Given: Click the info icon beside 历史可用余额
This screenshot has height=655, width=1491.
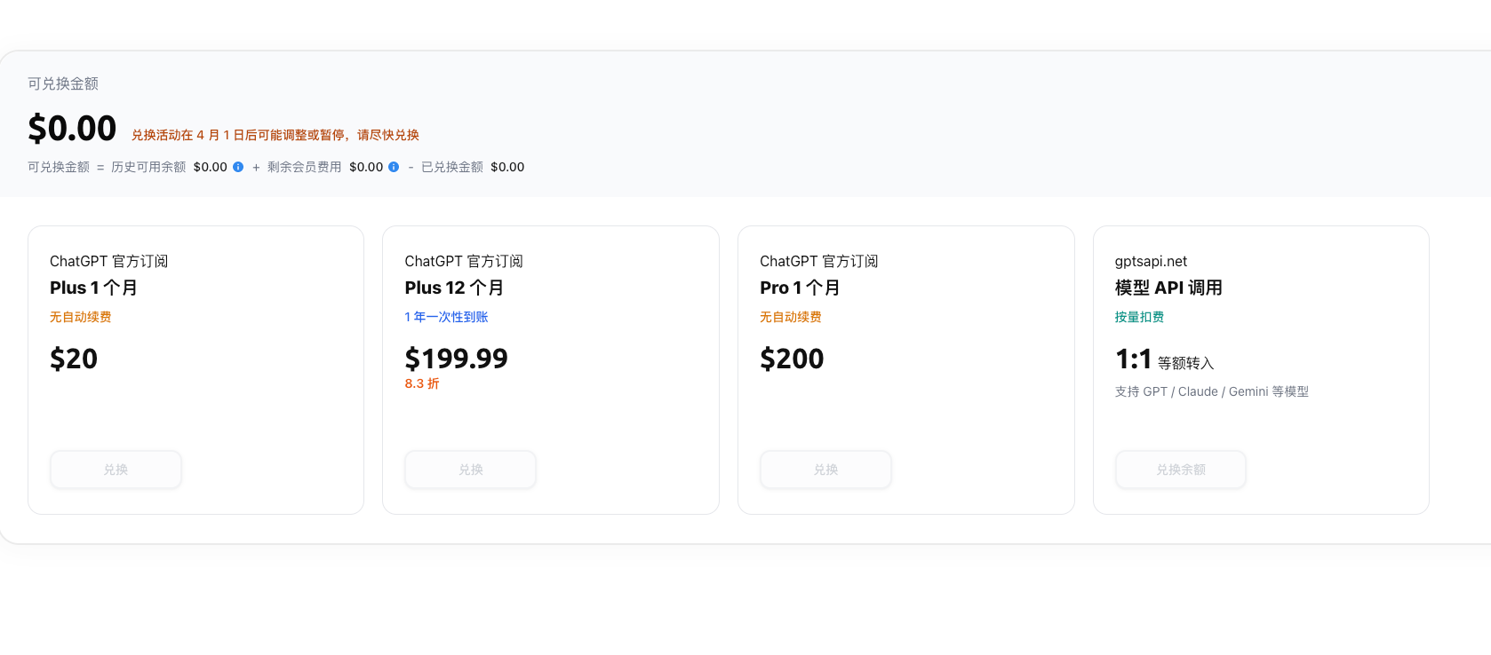Looking at the screenshot, I should (238, 167).
